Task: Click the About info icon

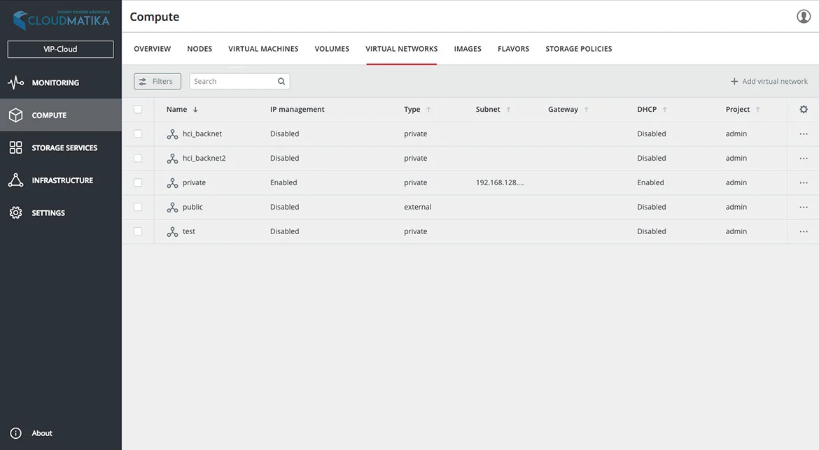Action: point(16,433)
